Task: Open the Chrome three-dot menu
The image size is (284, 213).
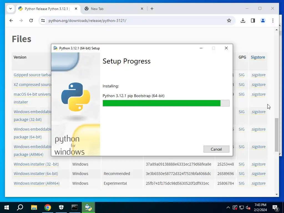Action: click(x=273, y=21)
